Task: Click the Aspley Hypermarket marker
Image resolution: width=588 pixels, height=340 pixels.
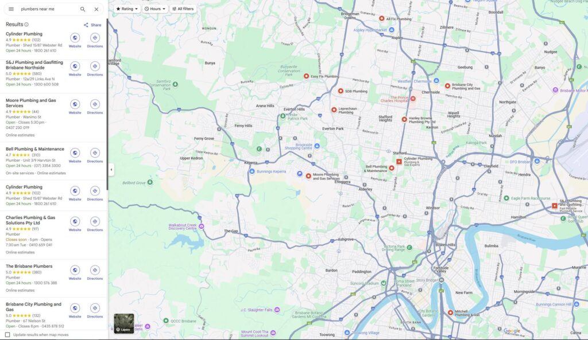Action: [x=392, y=30]
